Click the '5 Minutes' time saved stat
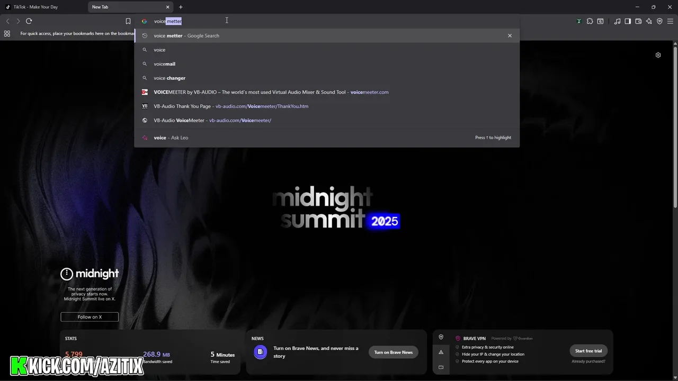The image size is (678, 381). coord(222,357)
